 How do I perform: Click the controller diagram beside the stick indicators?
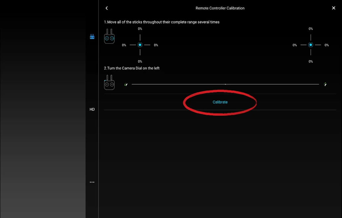coord(109,37)
